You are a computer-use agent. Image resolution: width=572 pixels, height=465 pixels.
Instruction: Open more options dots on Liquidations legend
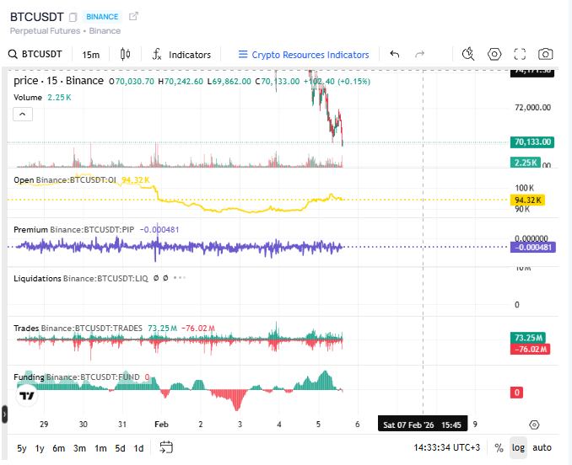[180, 278]
